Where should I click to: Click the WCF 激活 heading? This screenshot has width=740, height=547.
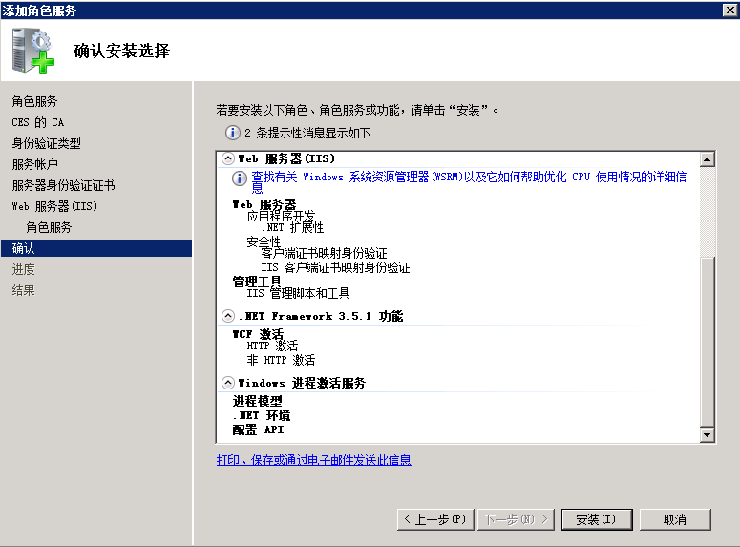coord(258,334)
